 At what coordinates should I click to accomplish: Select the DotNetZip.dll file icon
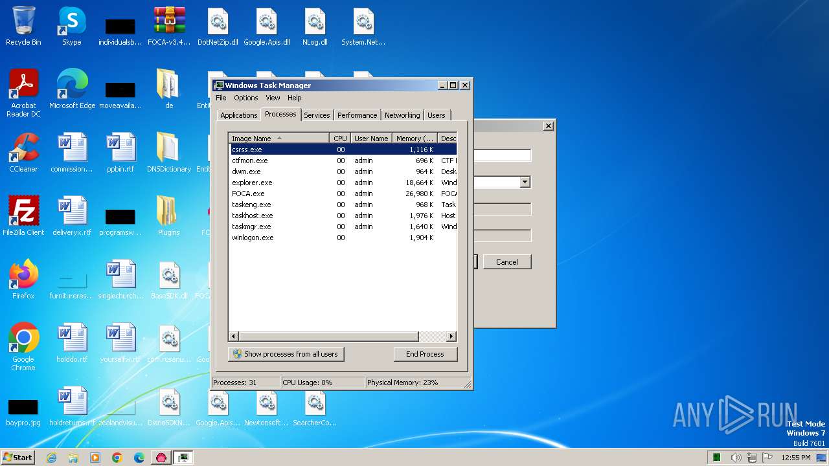[x=218, y=27]
